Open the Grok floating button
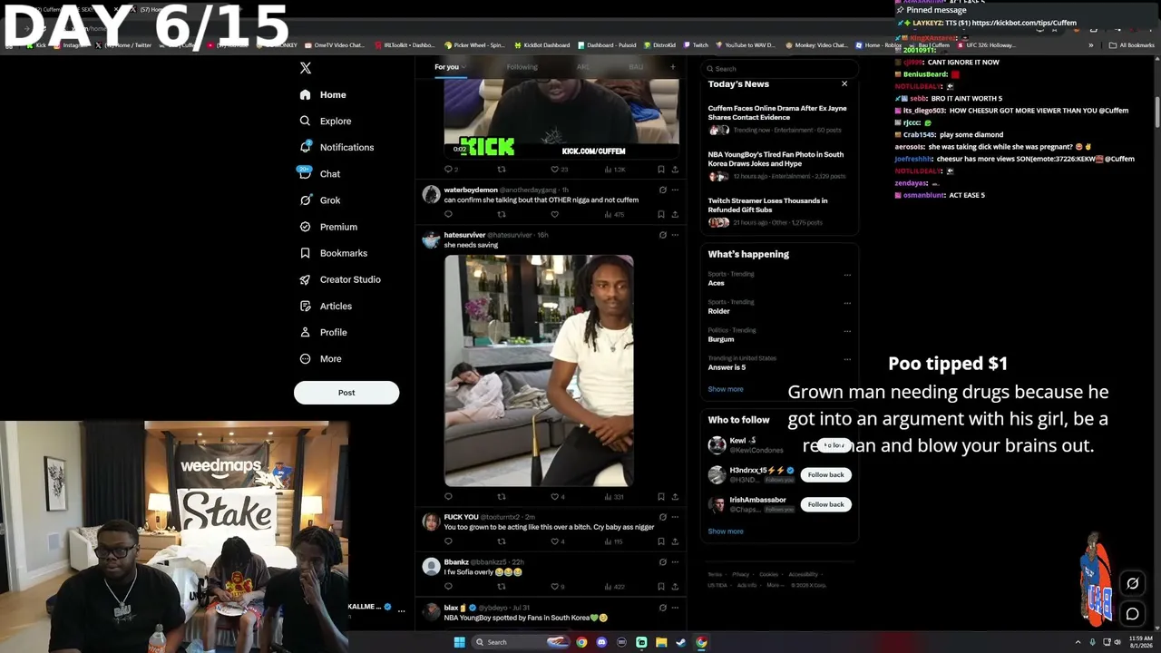The image size is (1161, 653). coord(1133,583)
